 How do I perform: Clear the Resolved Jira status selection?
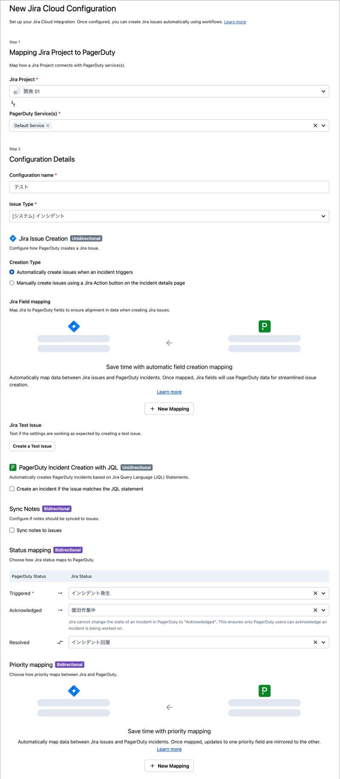click(x=315, y=642)
